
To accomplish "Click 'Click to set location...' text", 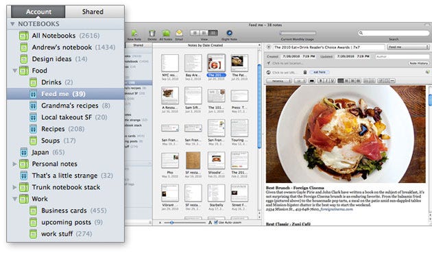I will coord(287,63).
